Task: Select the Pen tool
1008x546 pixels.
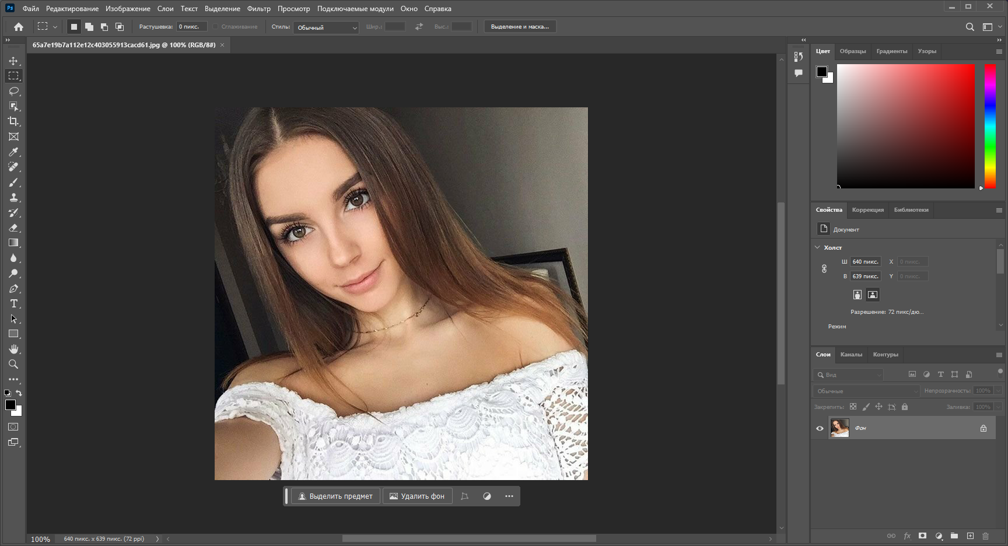Action: click(13, 288)
